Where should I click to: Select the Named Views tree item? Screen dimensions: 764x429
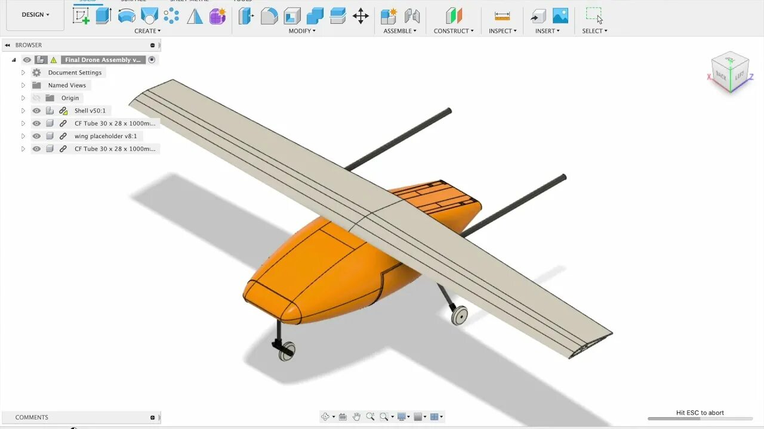(67, 85)
